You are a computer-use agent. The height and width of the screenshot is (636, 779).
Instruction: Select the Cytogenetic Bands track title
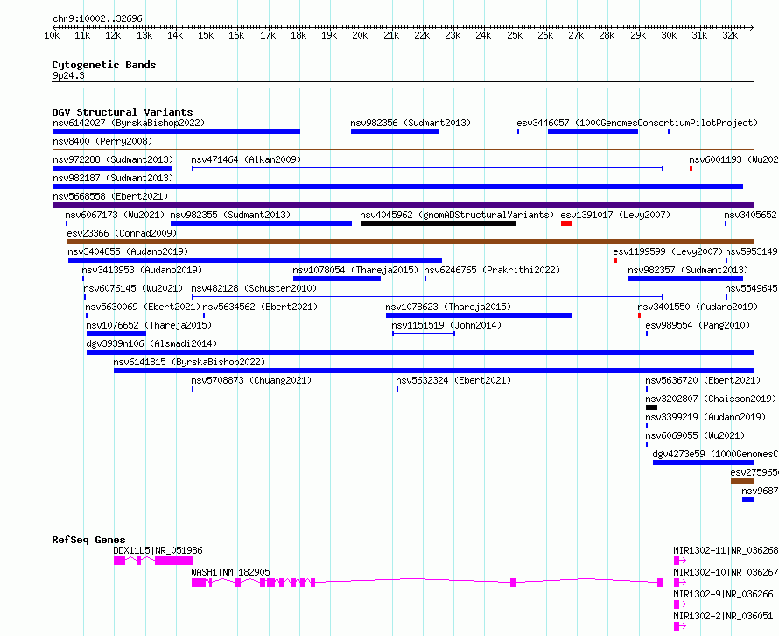coord(104,65)
